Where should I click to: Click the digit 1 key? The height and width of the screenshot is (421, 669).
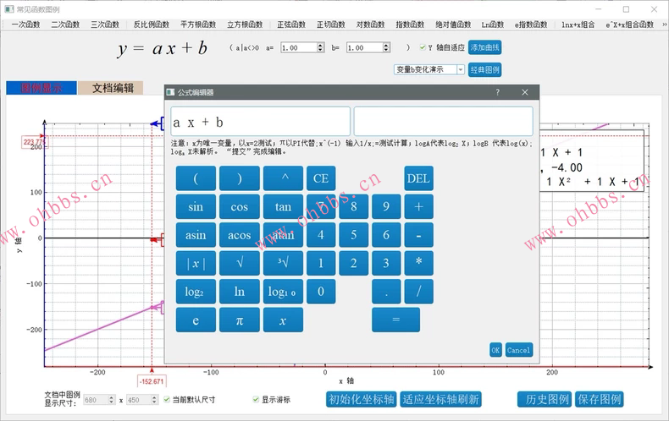321,264
